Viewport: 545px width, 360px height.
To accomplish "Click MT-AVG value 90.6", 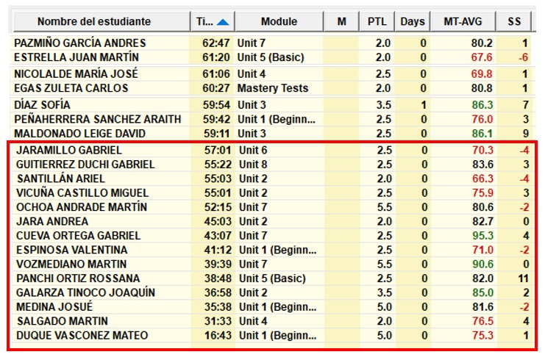I will coord(482,264).
